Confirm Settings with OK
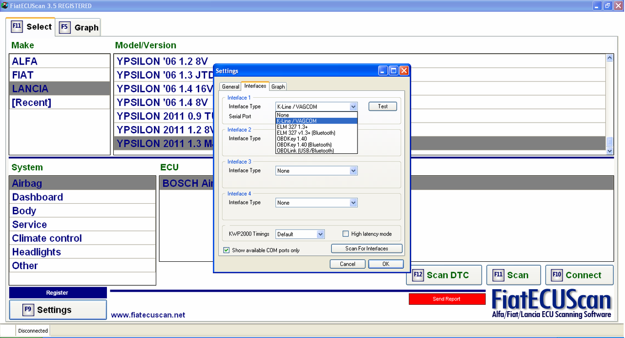The height and width of the screenshot is (338, 625). (386, 264)
